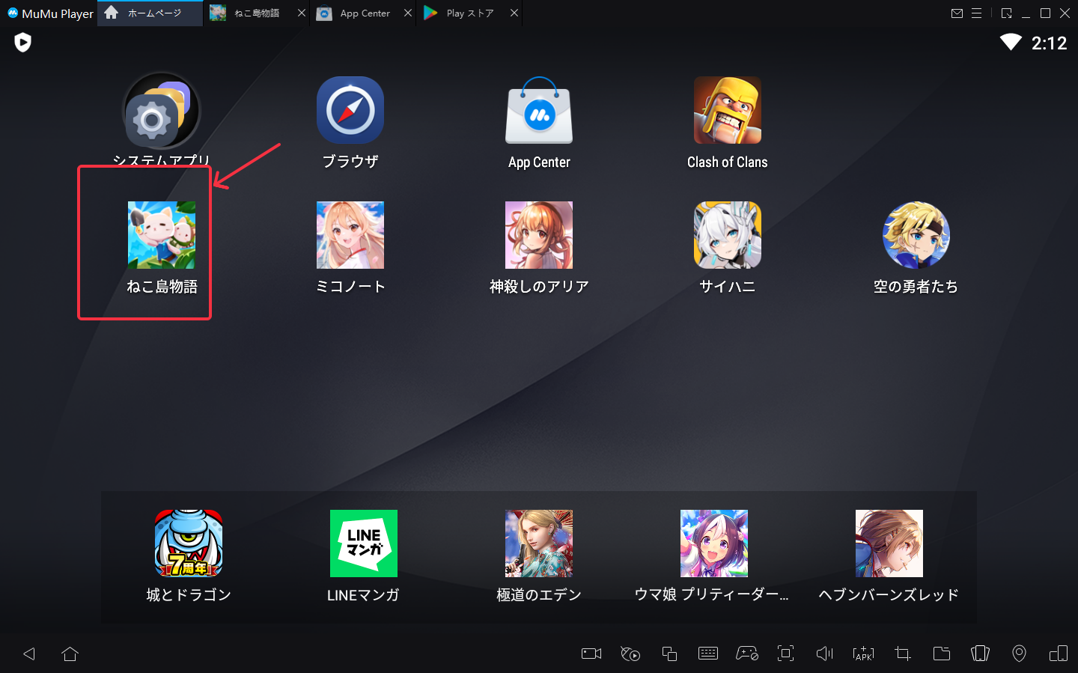Close the App Center tab
The width and height of the screenshot is (1078, 673).
coord(408,13)
